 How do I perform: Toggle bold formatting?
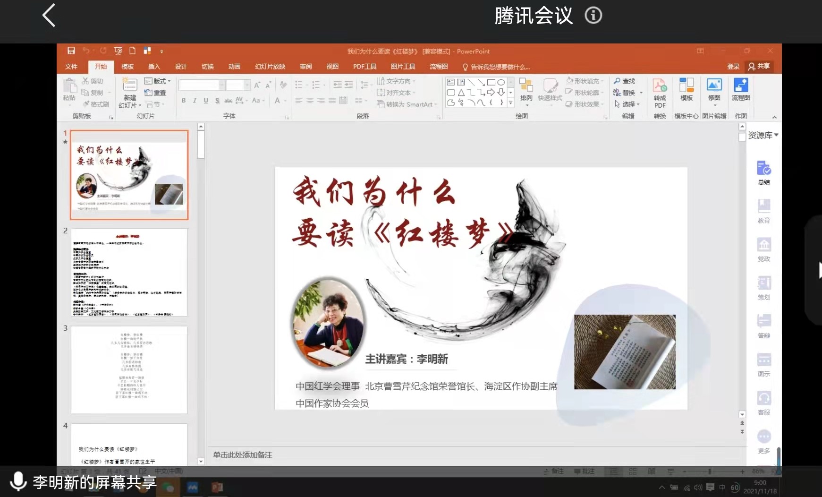(184, 100)
